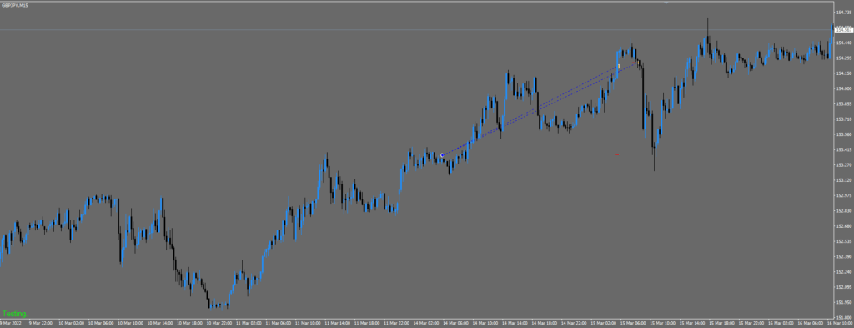
Task: Click the 152.240 price scale label
Action: tap(844, 271)
